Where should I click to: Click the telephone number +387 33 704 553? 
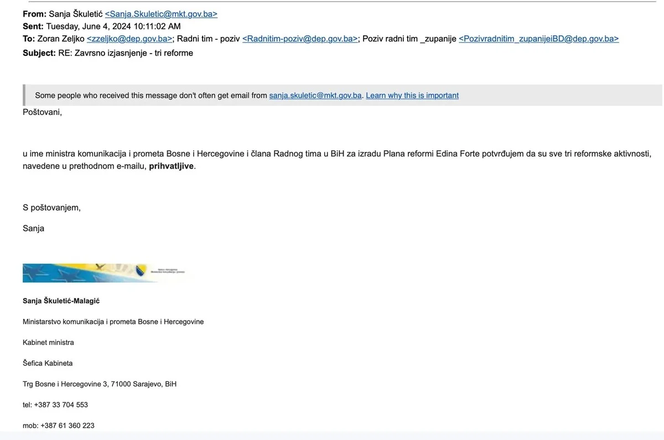61,405
